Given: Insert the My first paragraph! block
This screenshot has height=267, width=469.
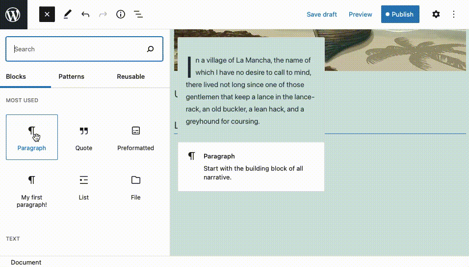Looking at the screenshot, I should tap(32, 190).
